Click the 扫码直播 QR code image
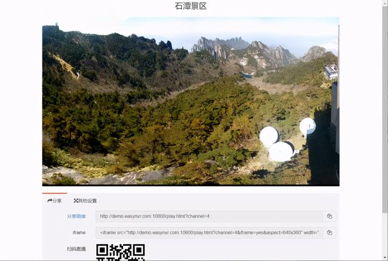 121,252
